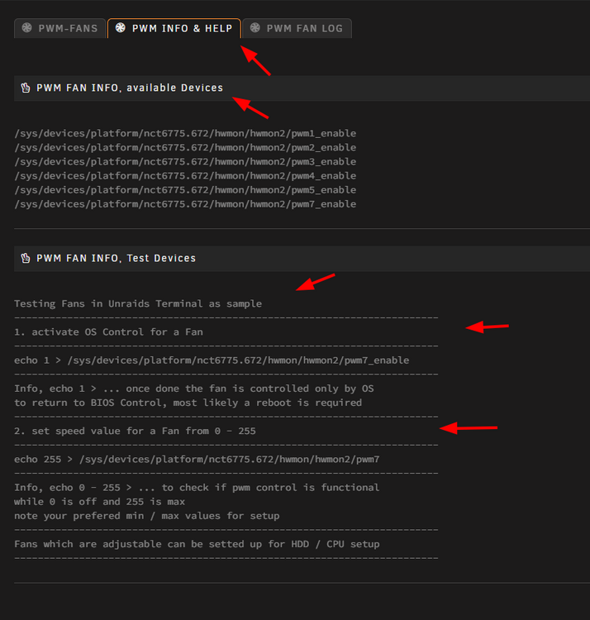Click the 'echo 255 > ...pwm7' command line
The image size is (590, 620).
(197, 460)
